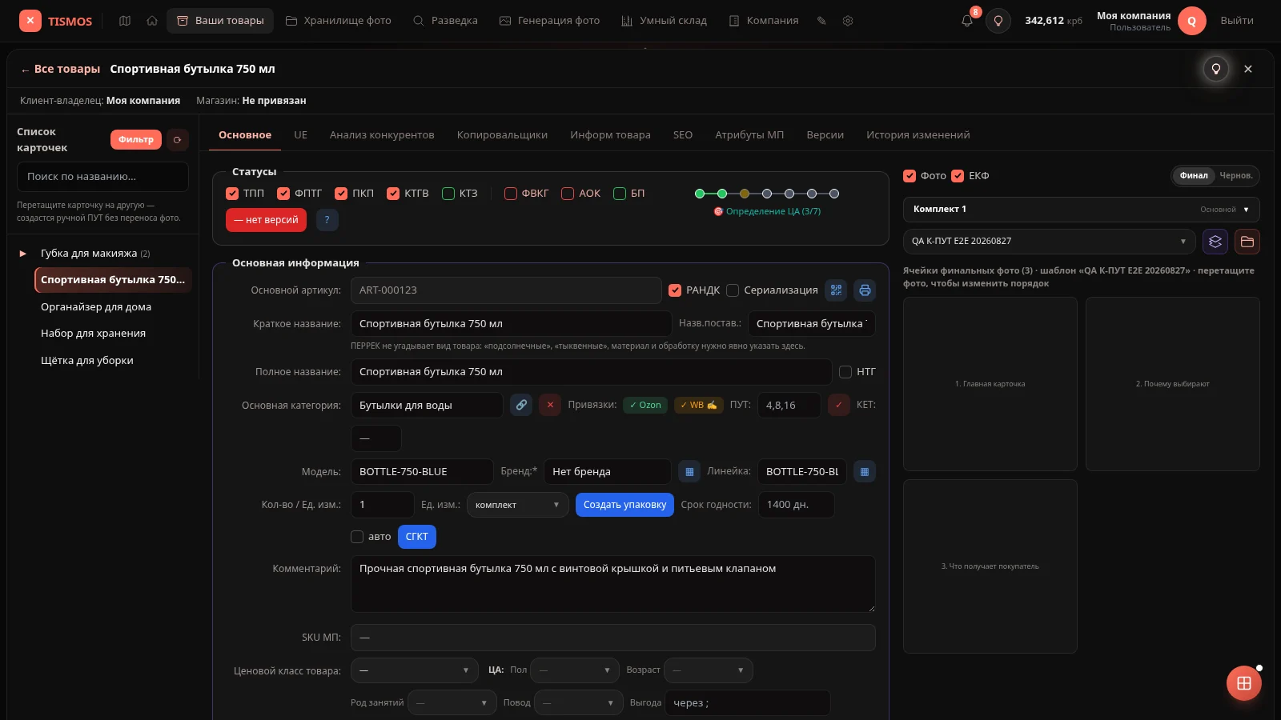1281x720 pixels.
Task: Open the Линейка table picker icon
Action: coord(865,472)
